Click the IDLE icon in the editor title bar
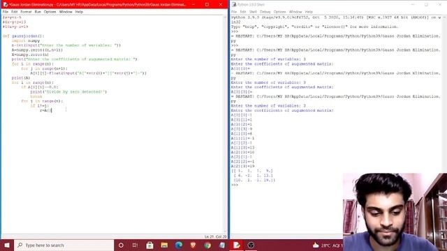The height and width of the screenshot is (251, 447). pyautogui.click(x=6, y=4)
